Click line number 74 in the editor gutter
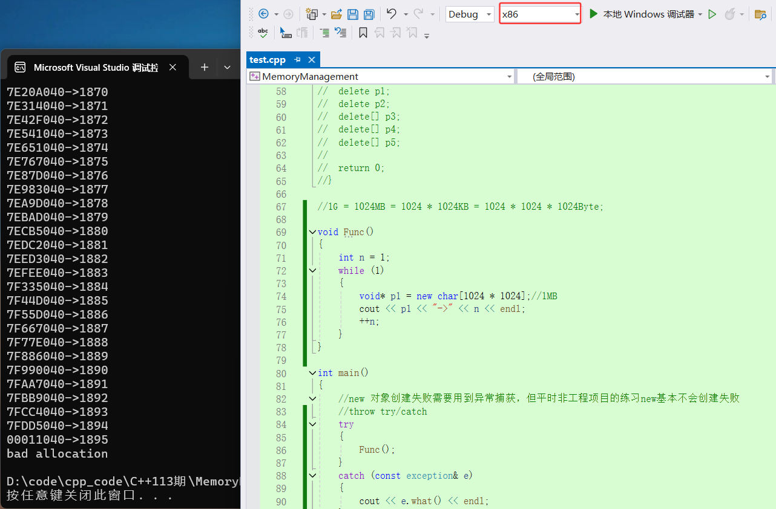 281,296
